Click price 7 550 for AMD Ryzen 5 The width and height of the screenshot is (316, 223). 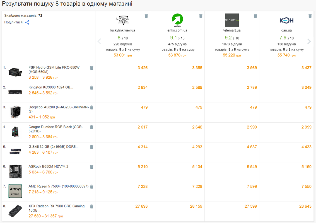pyautogui.click(x=306, y=187)
